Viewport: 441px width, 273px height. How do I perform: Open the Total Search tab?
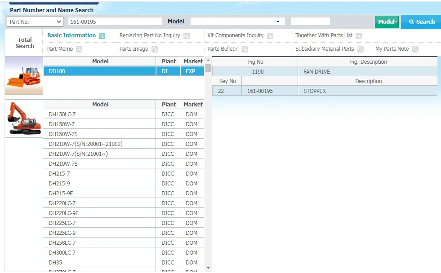click(25, 43)
